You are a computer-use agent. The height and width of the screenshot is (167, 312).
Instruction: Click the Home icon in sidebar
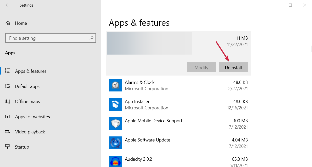[x=8, y=23]
